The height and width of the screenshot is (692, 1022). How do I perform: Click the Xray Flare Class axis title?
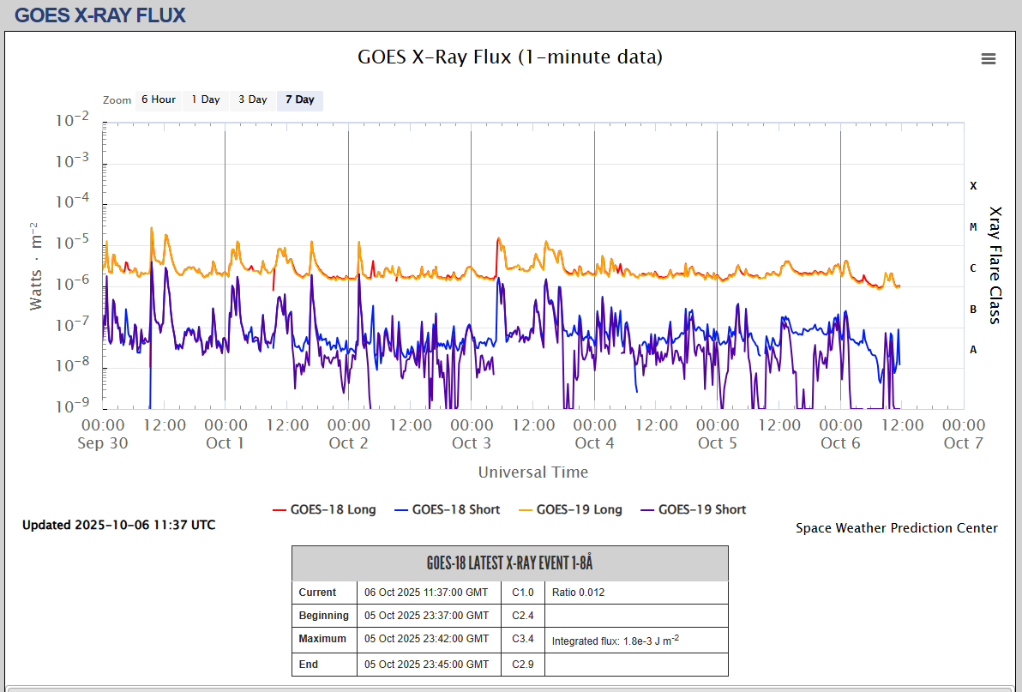[x=995, y=264]
